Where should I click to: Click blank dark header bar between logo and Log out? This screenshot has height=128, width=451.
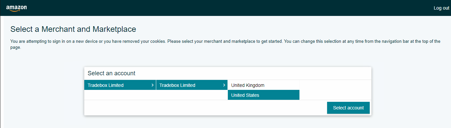[x=230, y=8]
